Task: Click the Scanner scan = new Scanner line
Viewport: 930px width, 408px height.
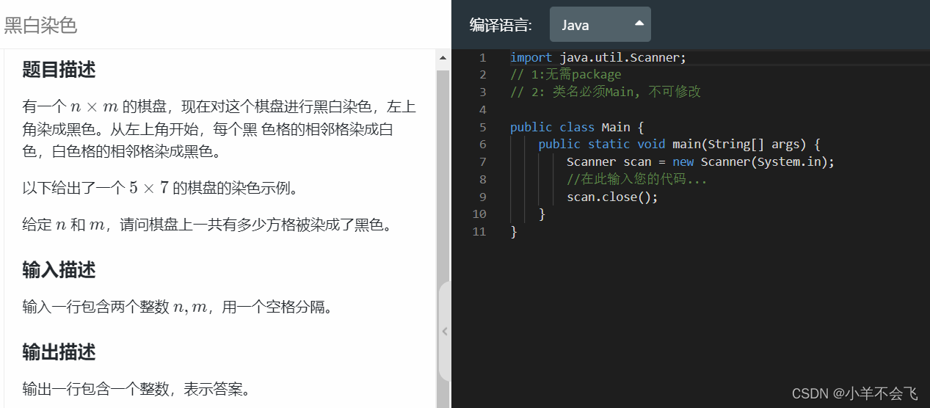Action: pyautogui.click(x=700, y=162)
